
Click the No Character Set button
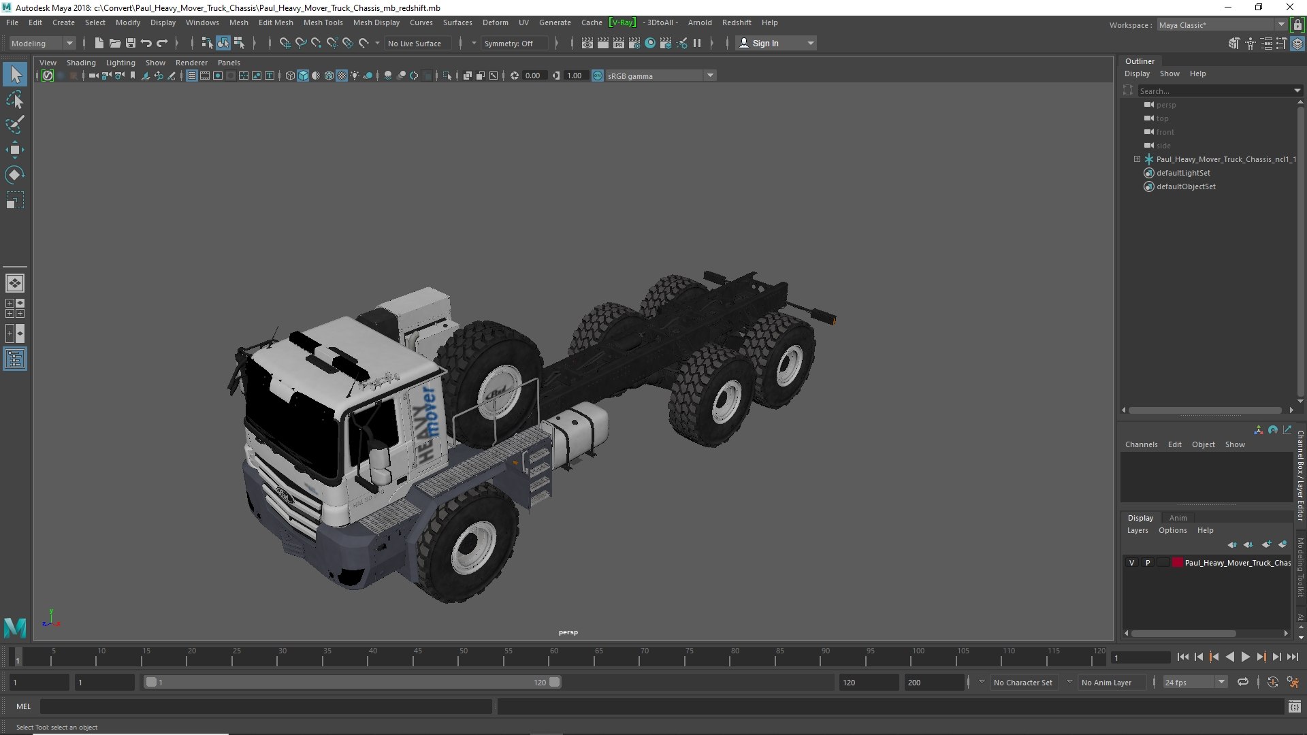click(1022, 682)
